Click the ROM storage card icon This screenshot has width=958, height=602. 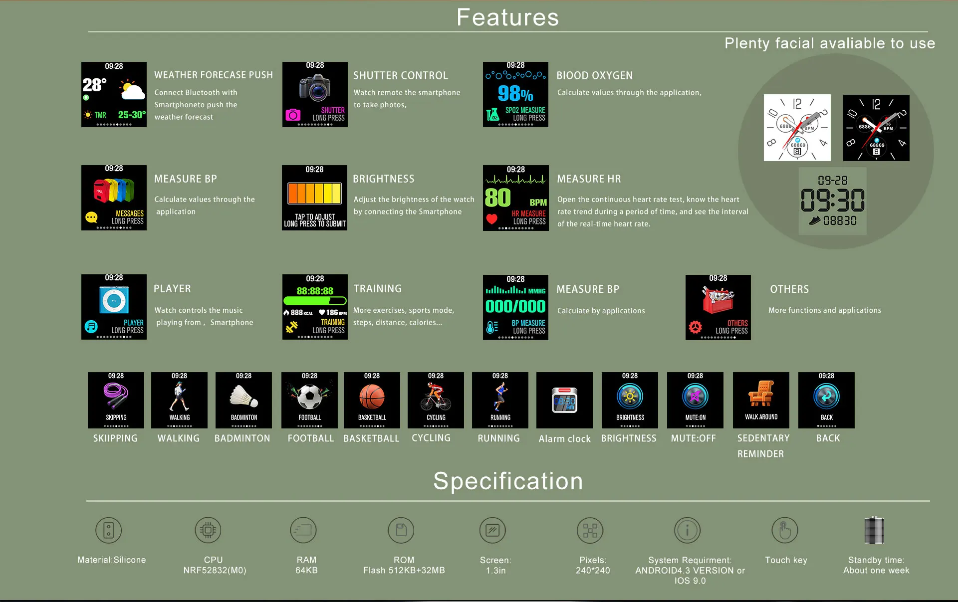pyautogui.click(x=401, y=530)
